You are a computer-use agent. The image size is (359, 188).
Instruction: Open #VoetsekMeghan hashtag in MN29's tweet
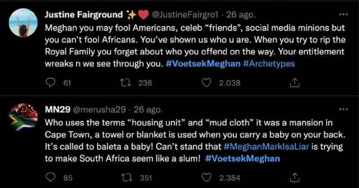[x=242, y=159]
